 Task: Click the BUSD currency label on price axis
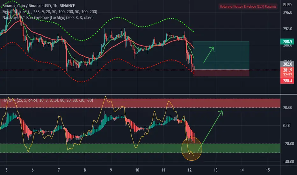(287, 5)
